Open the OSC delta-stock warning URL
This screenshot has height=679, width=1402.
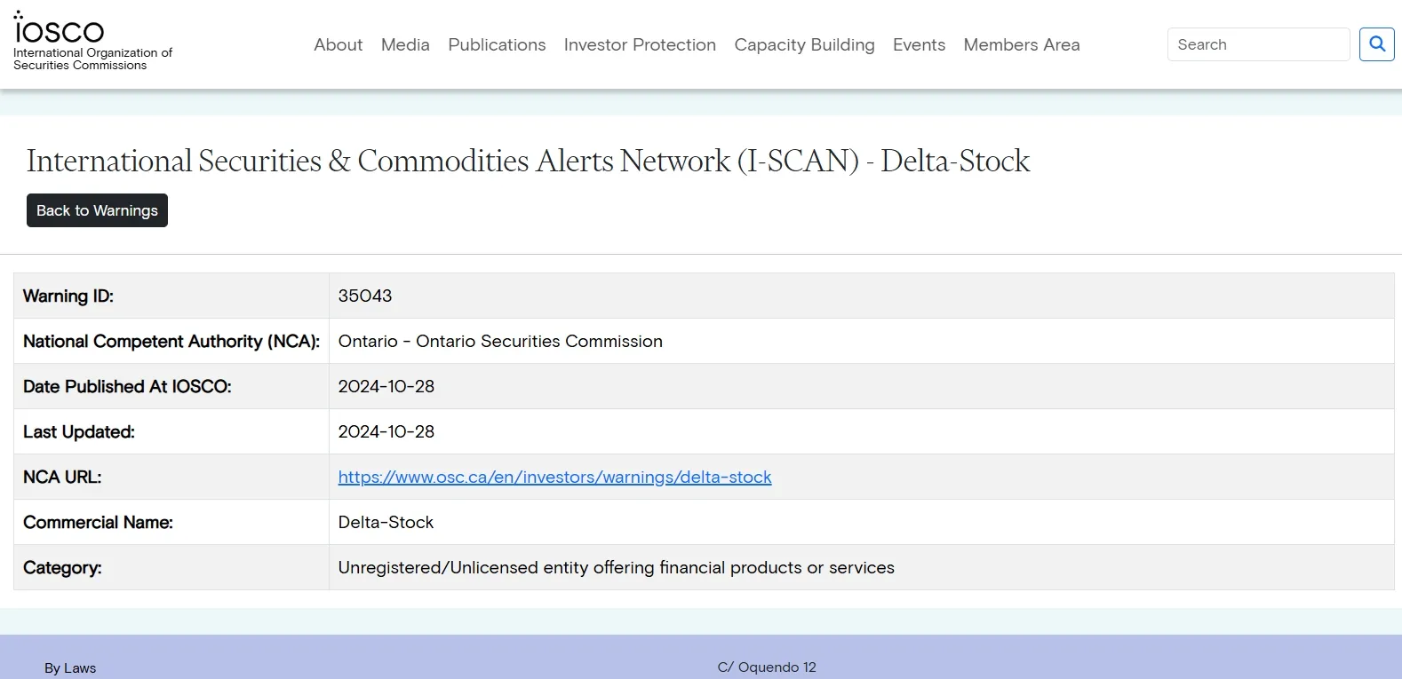554,477
